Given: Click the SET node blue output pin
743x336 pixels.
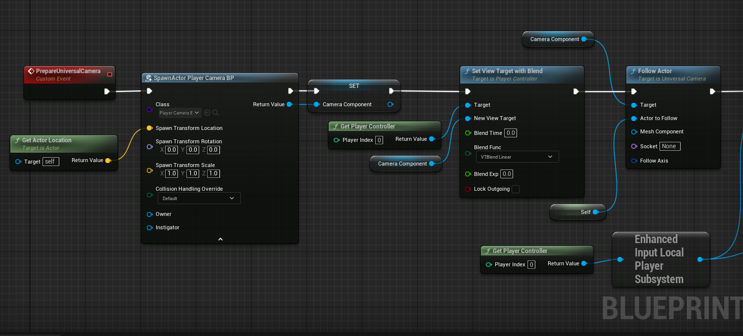Looking at the screenshot, I should click(x=391, y=104).
